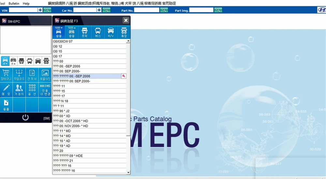Select passenger car 1600-down tab

(59, 32)
